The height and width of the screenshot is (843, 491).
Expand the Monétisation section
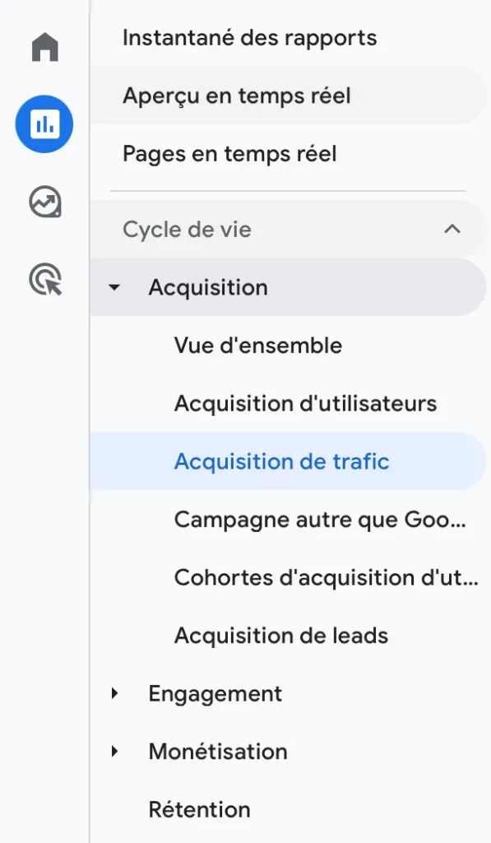(x=113, y=751)
